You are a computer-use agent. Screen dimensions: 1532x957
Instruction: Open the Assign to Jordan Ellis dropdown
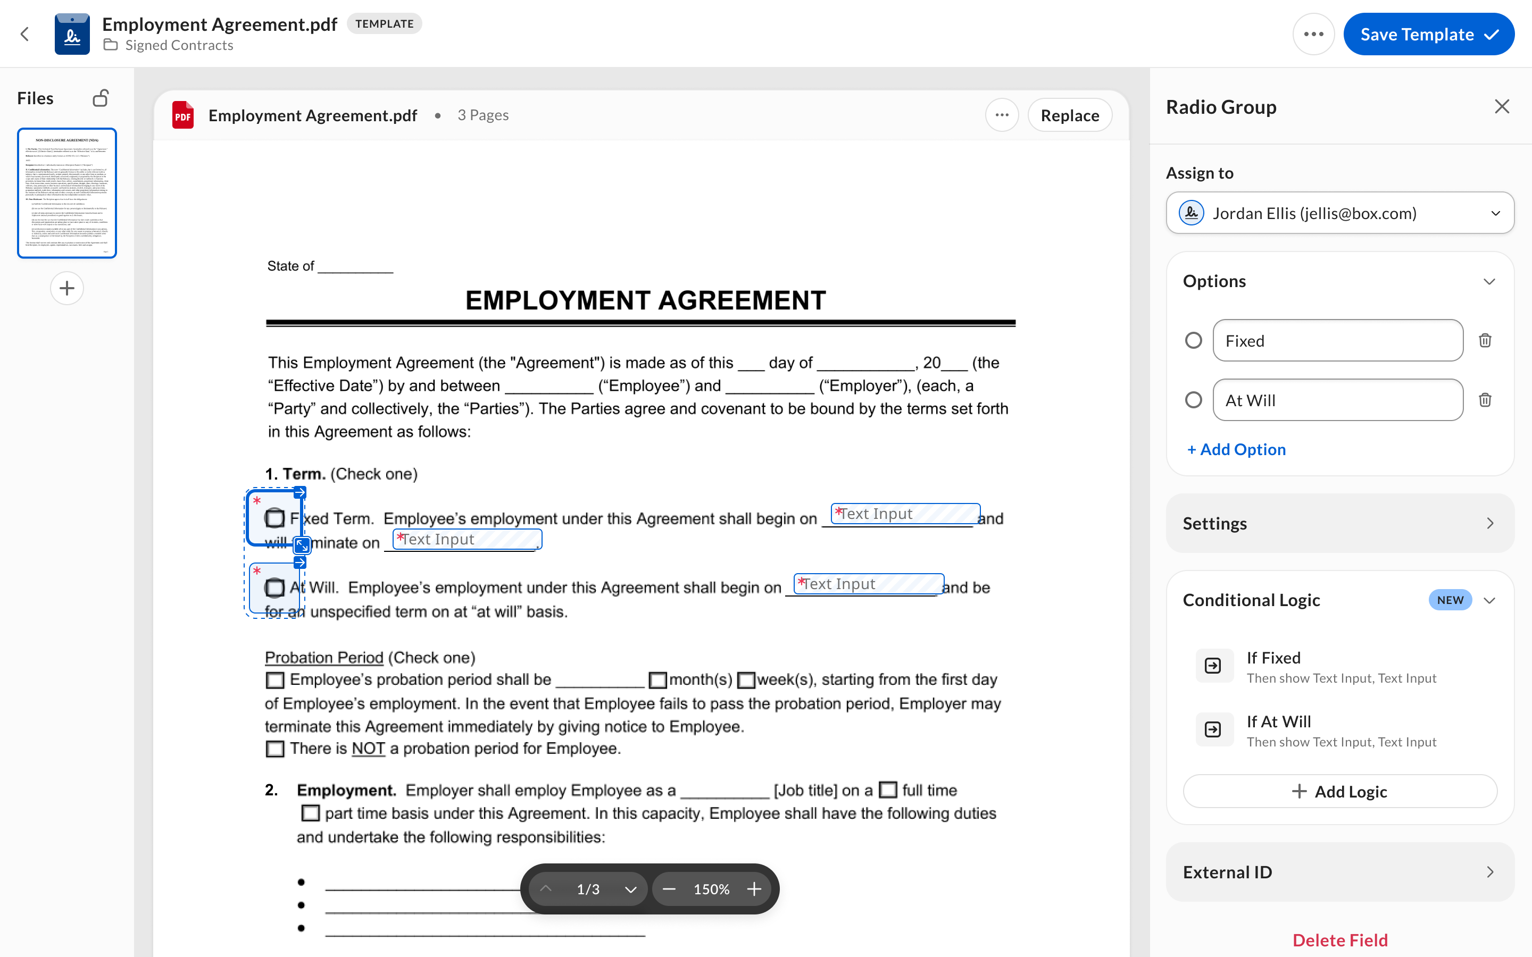pyautogui.click(x=1339, y=213)
